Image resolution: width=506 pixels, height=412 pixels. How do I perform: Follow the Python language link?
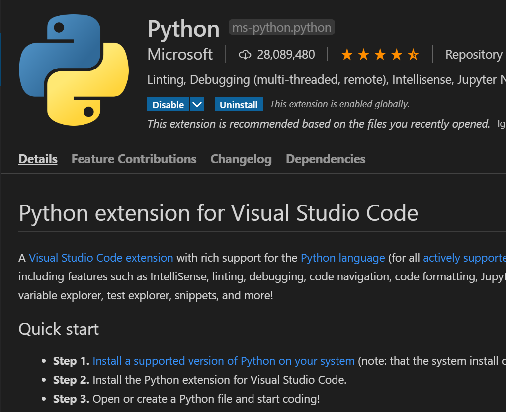[x=342, y=258]
